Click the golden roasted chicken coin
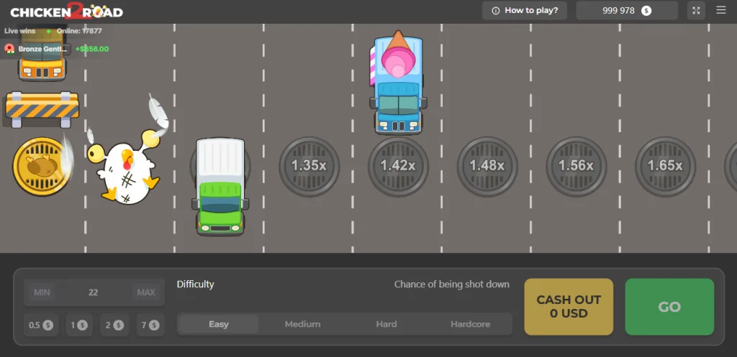The height and width of the screenshot is (357, 737). 41,167
